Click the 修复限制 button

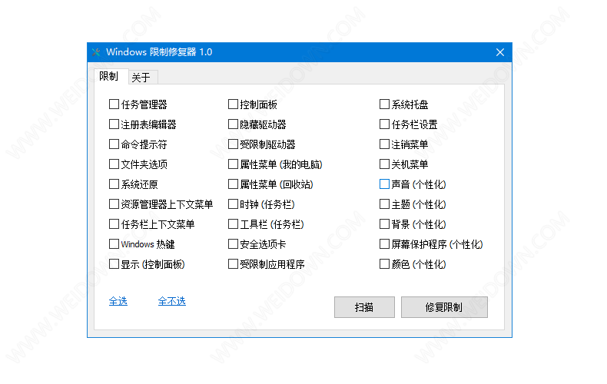click(x=444, y=307)
